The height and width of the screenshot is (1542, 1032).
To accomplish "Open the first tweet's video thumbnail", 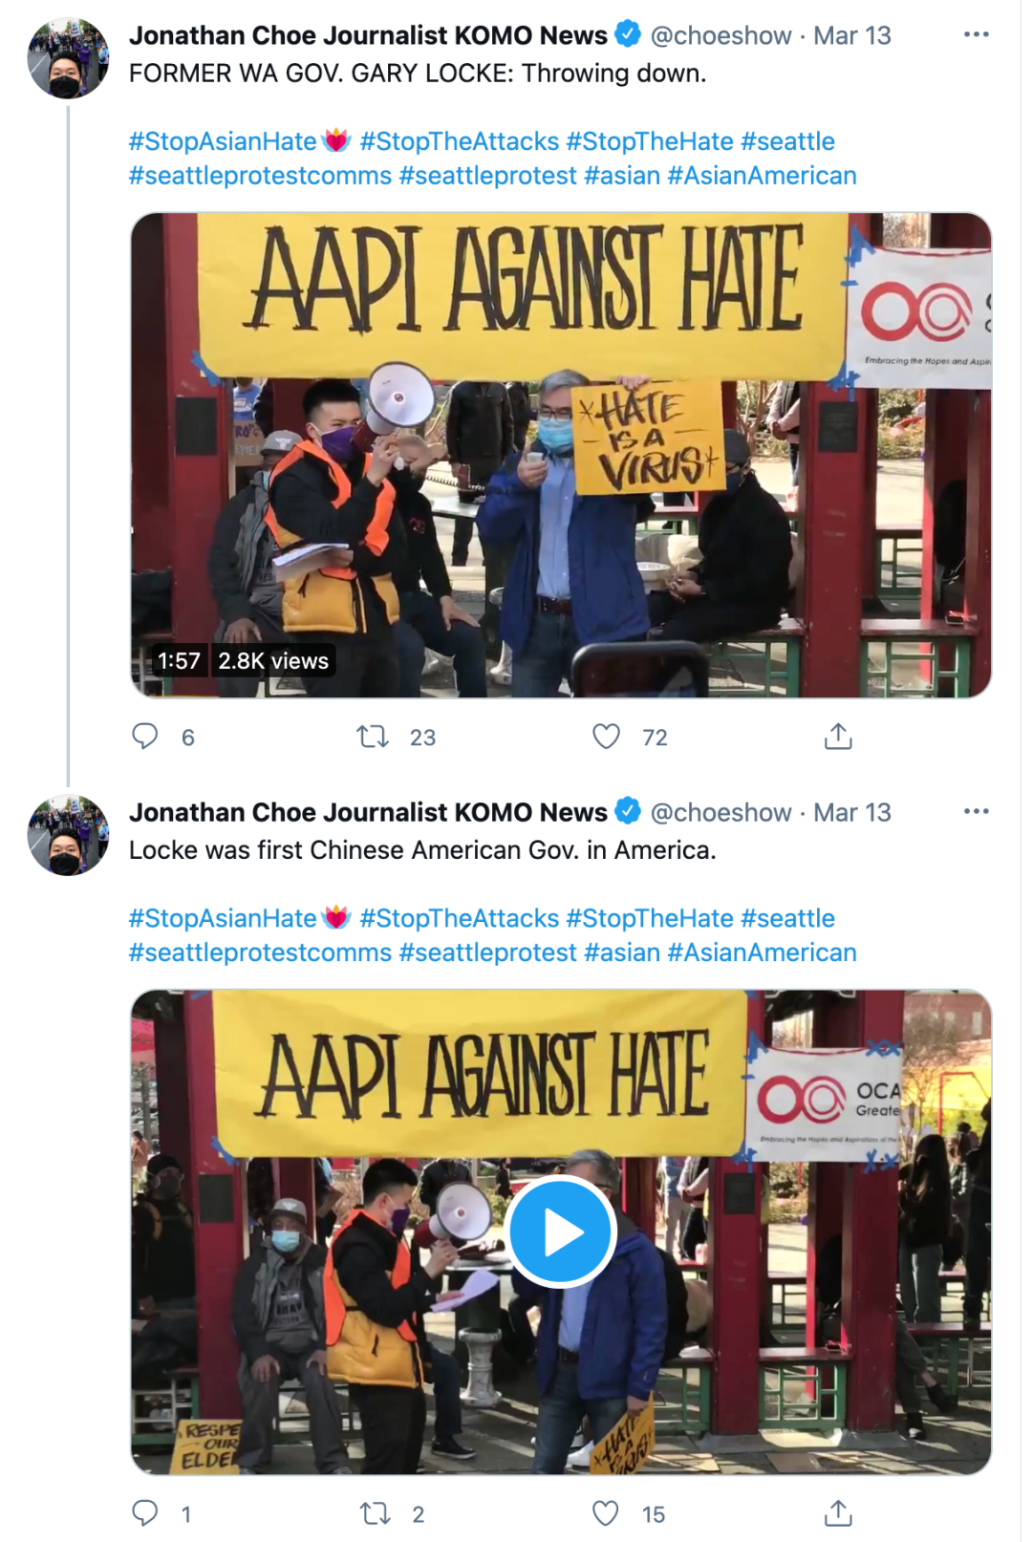I will pos(561,455).
